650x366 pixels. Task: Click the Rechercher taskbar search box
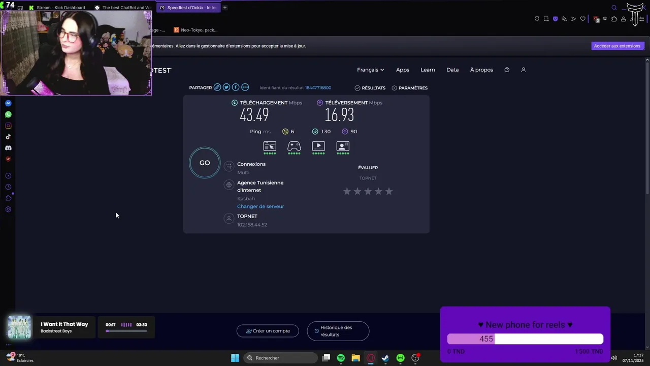[280, 358]
